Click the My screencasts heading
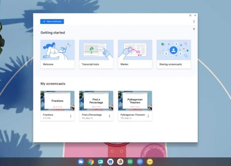Viewport: 231px width, 166px height. click(x=53, y=84)
